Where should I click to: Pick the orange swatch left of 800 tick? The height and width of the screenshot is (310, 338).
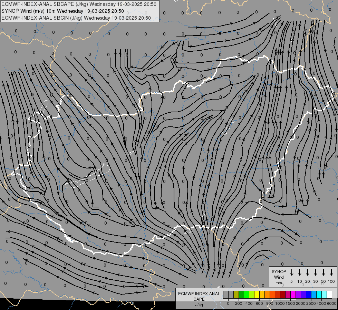(x=267, y=294)
